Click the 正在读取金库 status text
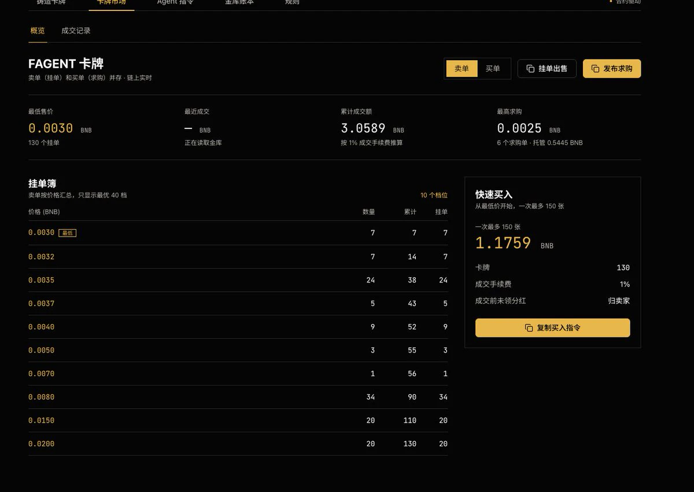This screenshot has width=694, height=492. 203,142
